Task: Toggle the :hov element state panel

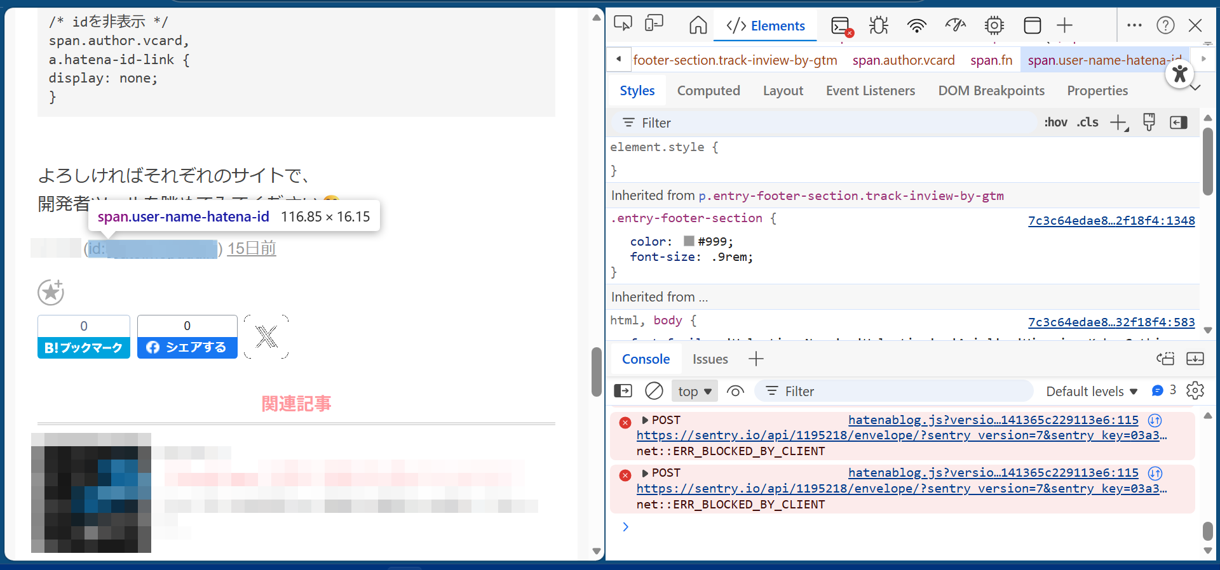Action: [x=1055, y=123]
